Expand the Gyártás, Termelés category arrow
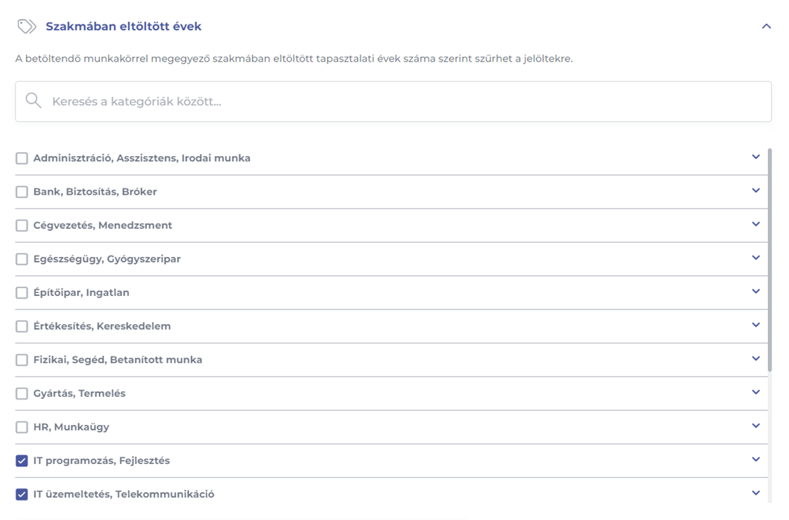 (755, 393)
